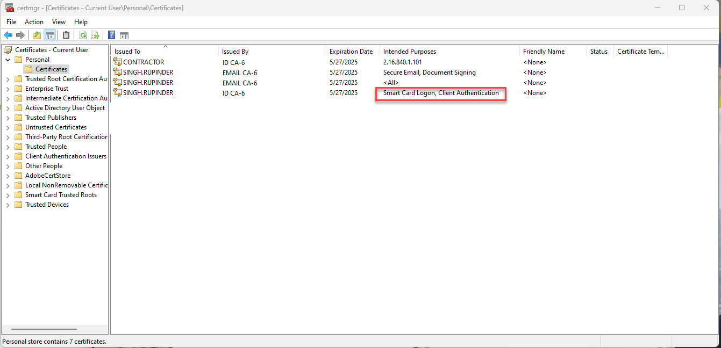The height and width of the screenshot is (348, 721).
Task: Expand the Untrusted Certificates node
Action: tap(8, 127)
